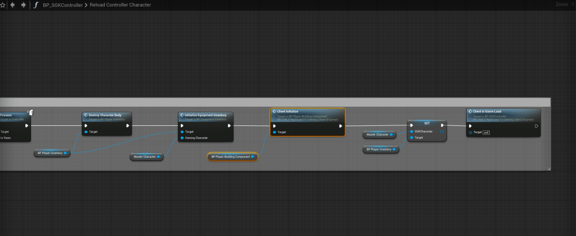Screen dimensions: 576x236
Task: Click exec output pin of SET node
Action: pyautogui.click(x=442, y=125)
